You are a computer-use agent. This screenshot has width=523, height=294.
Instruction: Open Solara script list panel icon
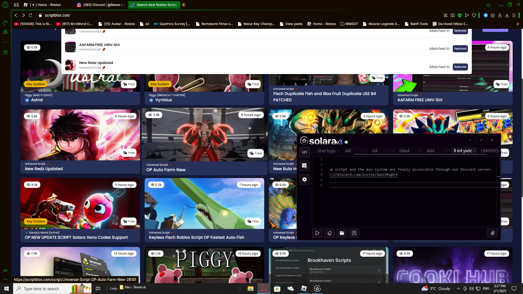[305, 166]
